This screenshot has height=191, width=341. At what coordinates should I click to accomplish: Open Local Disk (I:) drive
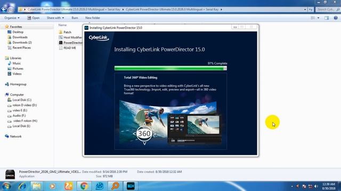tap(19, 126)
